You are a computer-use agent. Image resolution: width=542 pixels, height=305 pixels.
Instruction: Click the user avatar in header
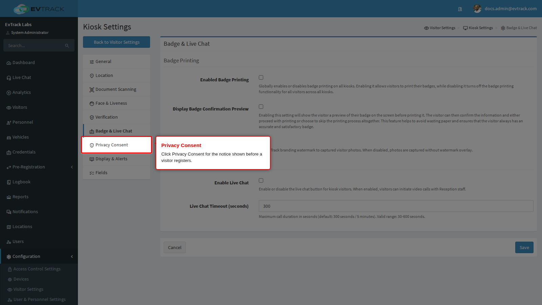[x=477, y=9]
